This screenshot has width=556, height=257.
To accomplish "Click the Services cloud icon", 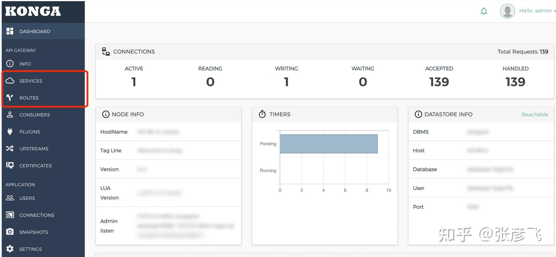I will 10,81.
